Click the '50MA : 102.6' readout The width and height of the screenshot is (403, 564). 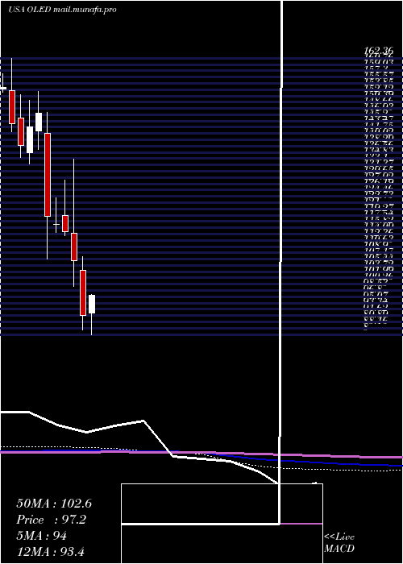54,504
